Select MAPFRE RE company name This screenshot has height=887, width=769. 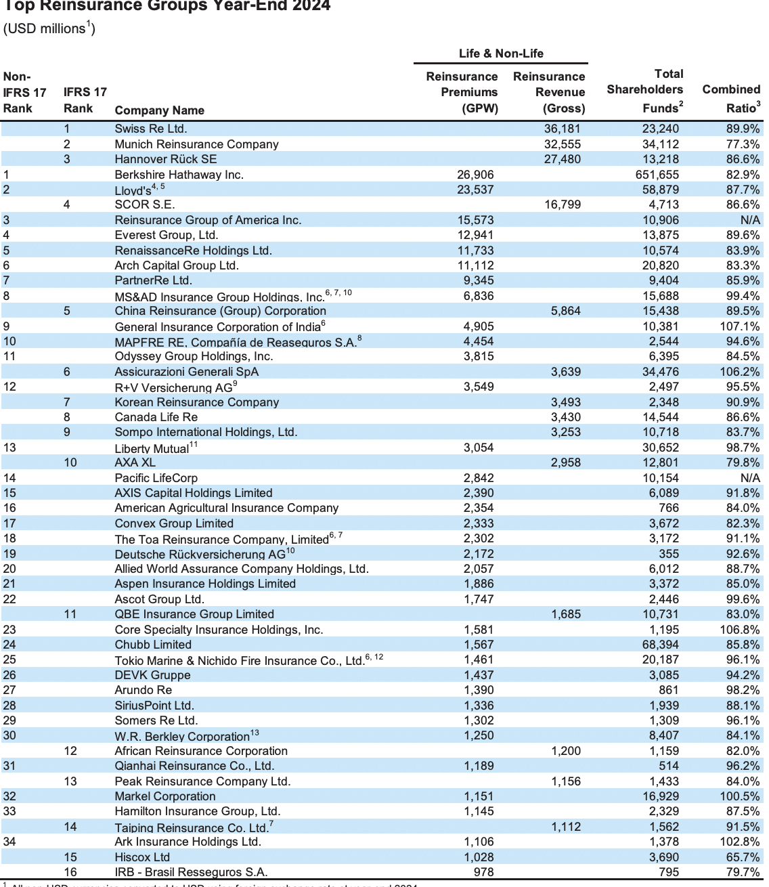click(x=236, y=342)
